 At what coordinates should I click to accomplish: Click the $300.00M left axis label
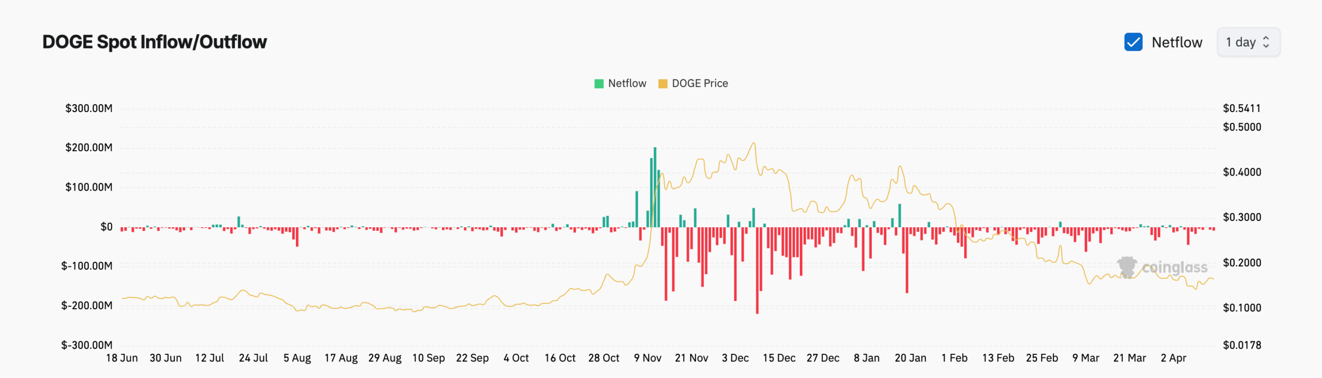[x=89, y=108]
